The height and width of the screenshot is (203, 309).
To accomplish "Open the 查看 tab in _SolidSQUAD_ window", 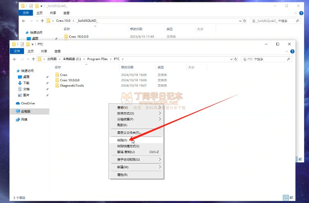I will click(x=66, y=13).
